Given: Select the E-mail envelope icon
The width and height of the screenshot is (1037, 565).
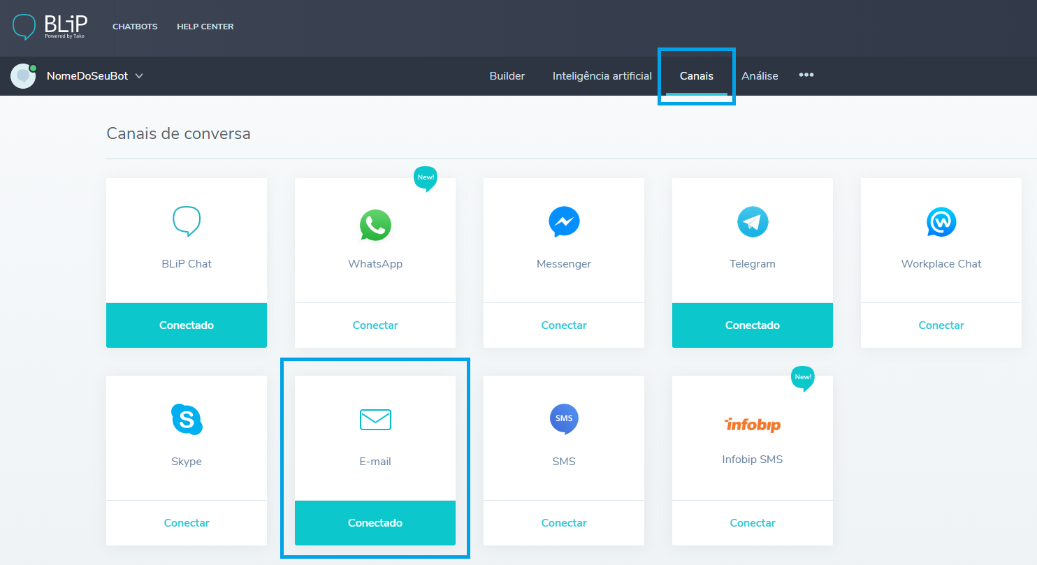Looking at the screenshot, I should pos(375,420).
